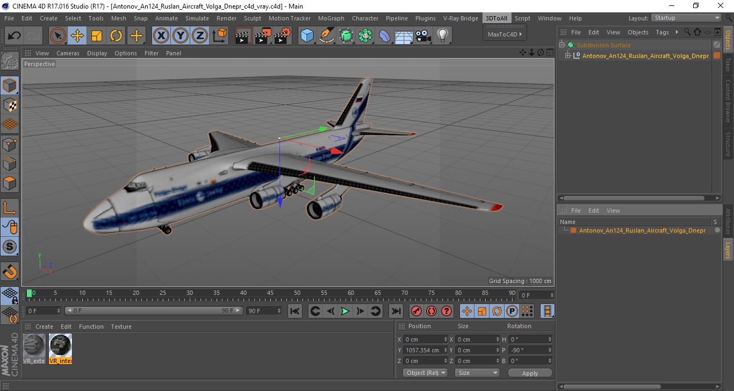The width and height of the screenshot is (734, 391).
Task: Select the Move tool
Action: tap(77, 36)
